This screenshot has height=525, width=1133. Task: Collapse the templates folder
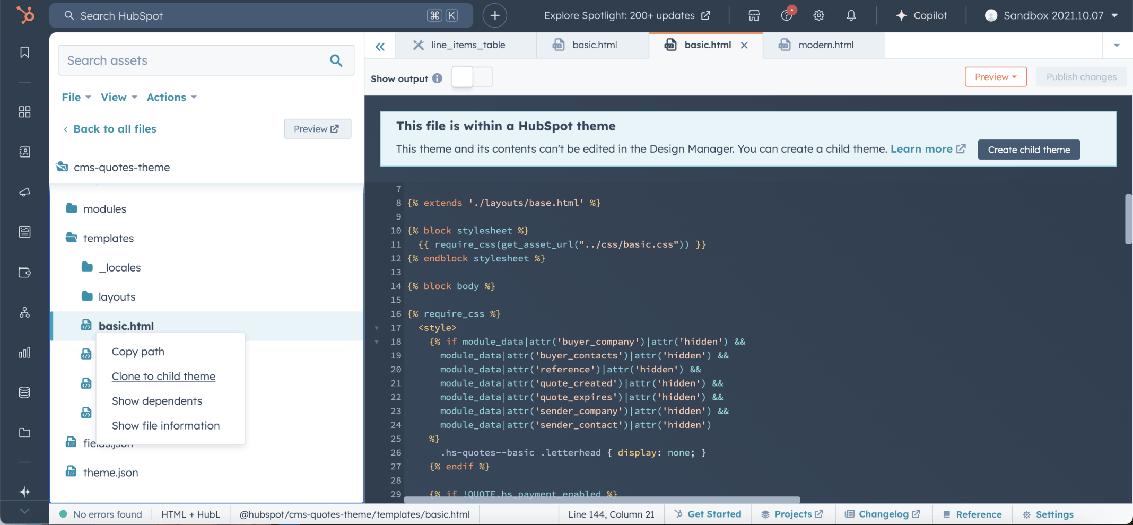(x=100, y=238)
